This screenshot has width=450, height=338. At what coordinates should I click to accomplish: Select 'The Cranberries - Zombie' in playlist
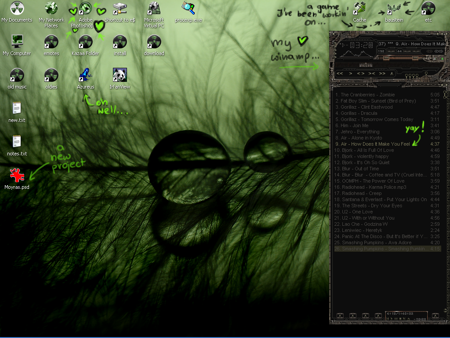pyautogui.click(x=388, y=95)
